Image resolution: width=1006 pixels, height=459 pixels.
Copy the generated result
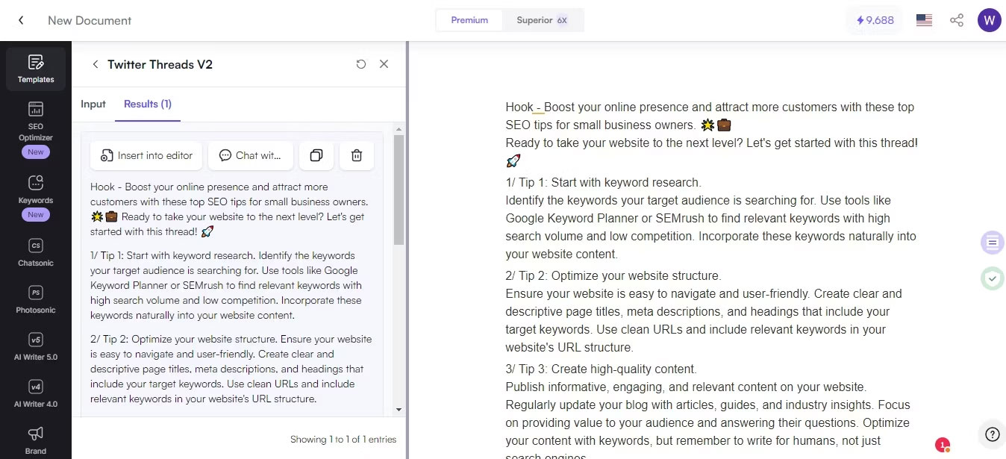click(316, 155)
